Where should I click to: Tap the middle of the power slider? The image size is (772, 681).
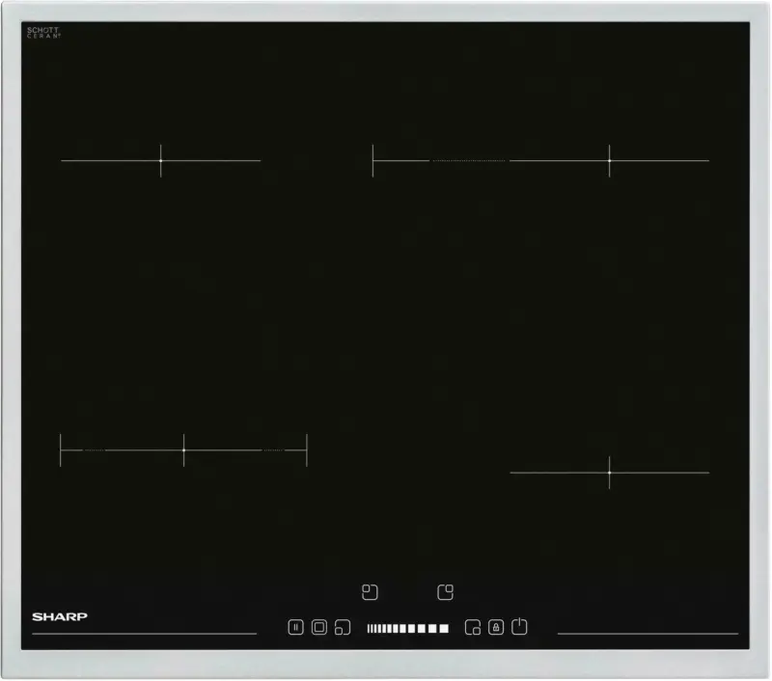[407, 628]
